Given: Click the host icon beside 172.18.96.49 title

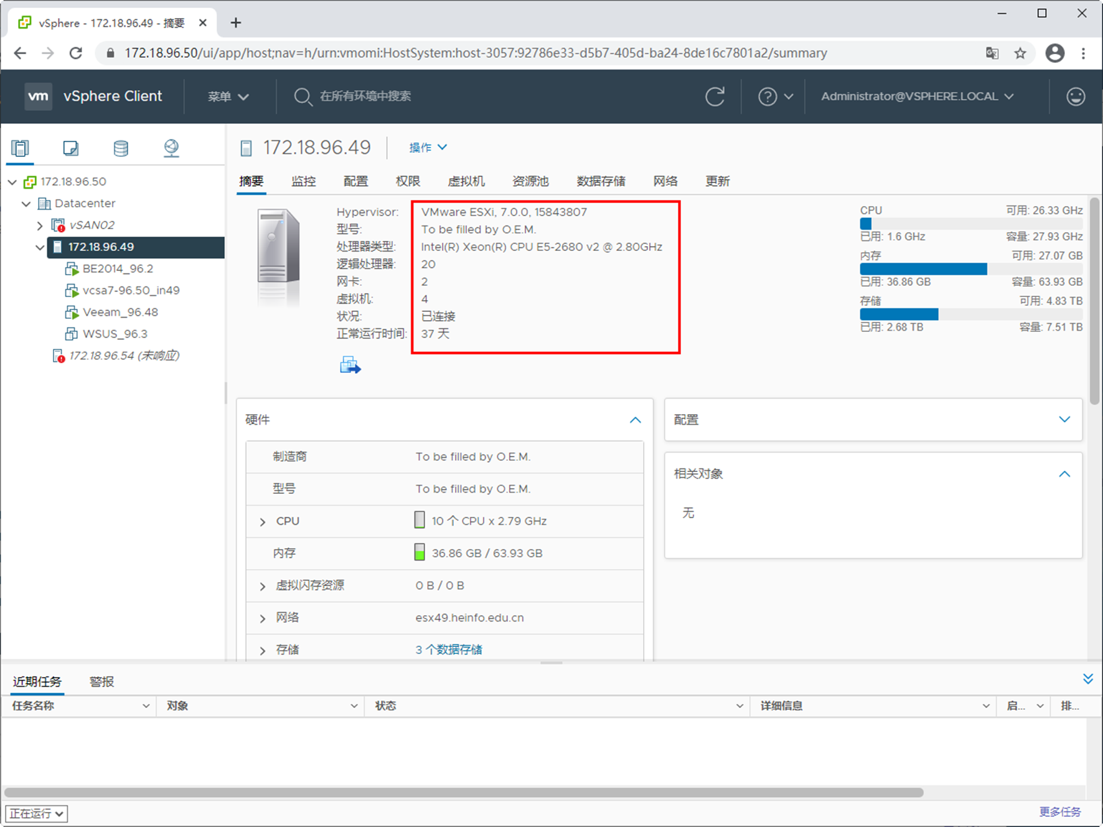Looking at the screenshot, I should pyautogui.click(x=246, y=148).
